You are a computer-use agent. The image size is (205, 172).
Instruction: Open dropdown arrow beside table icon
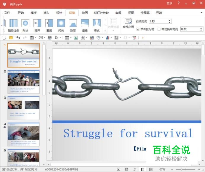(71, 38)
